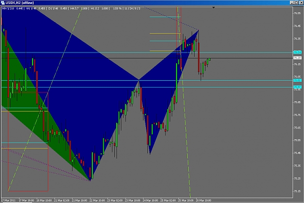
Task: Click the 76.45 price scale value
Action: 297,26
